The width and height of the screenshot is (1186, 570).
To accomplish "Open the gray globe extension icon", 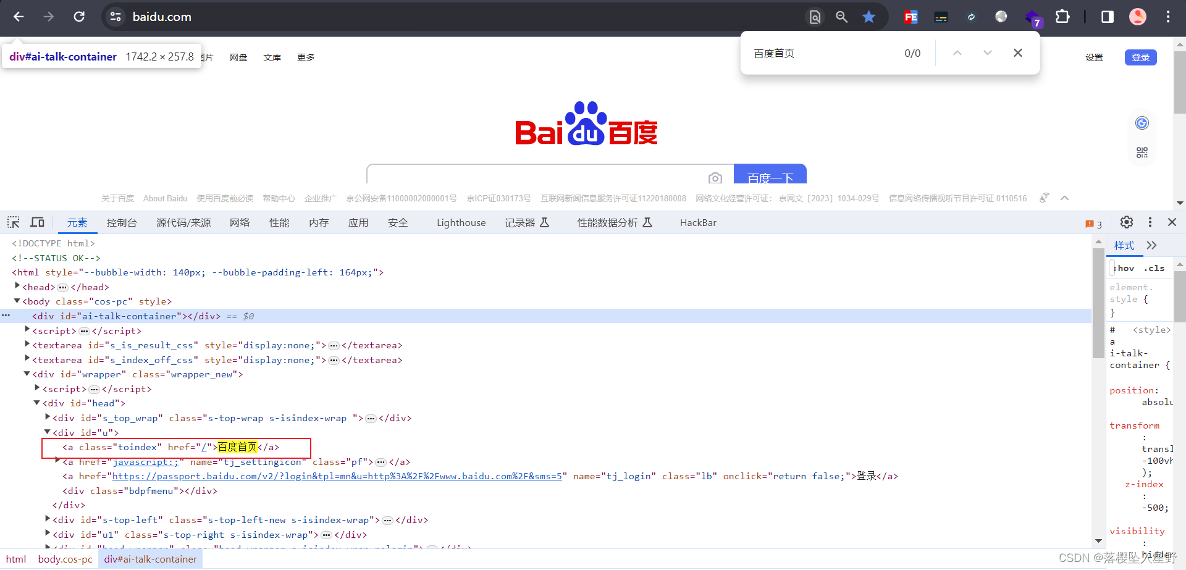I will (1001, 17).
